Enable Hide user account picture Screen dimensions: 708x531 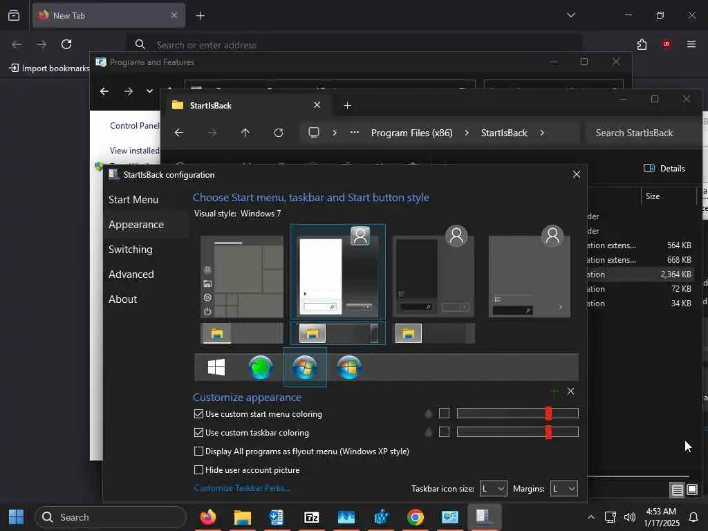[198, 469]
